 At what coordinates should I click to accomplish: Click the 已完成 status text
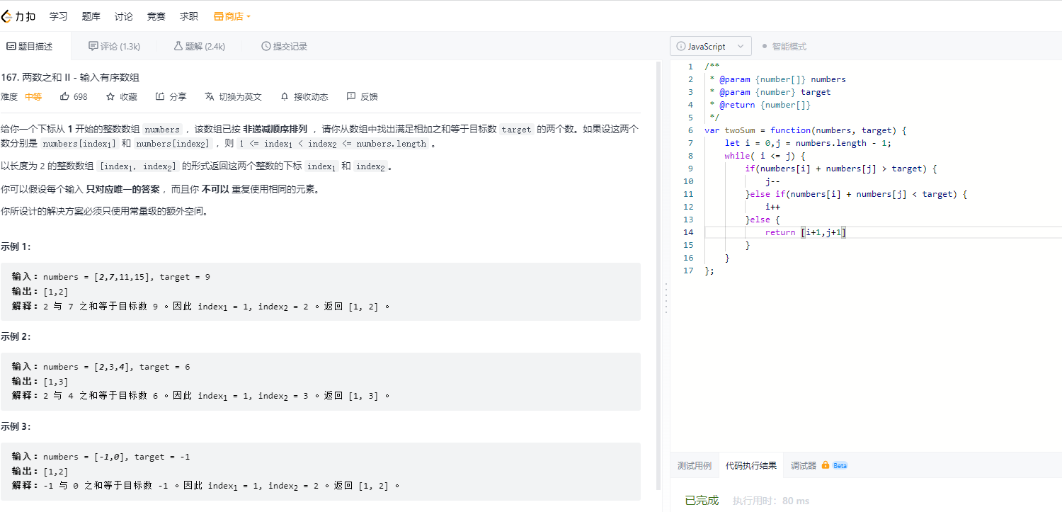[702, 501]
